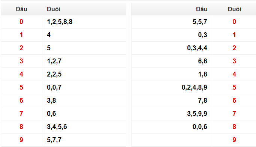Click the red 5 in left Đầu column
The width and height of the screenshot is (256, 147).
pos(21,87)
